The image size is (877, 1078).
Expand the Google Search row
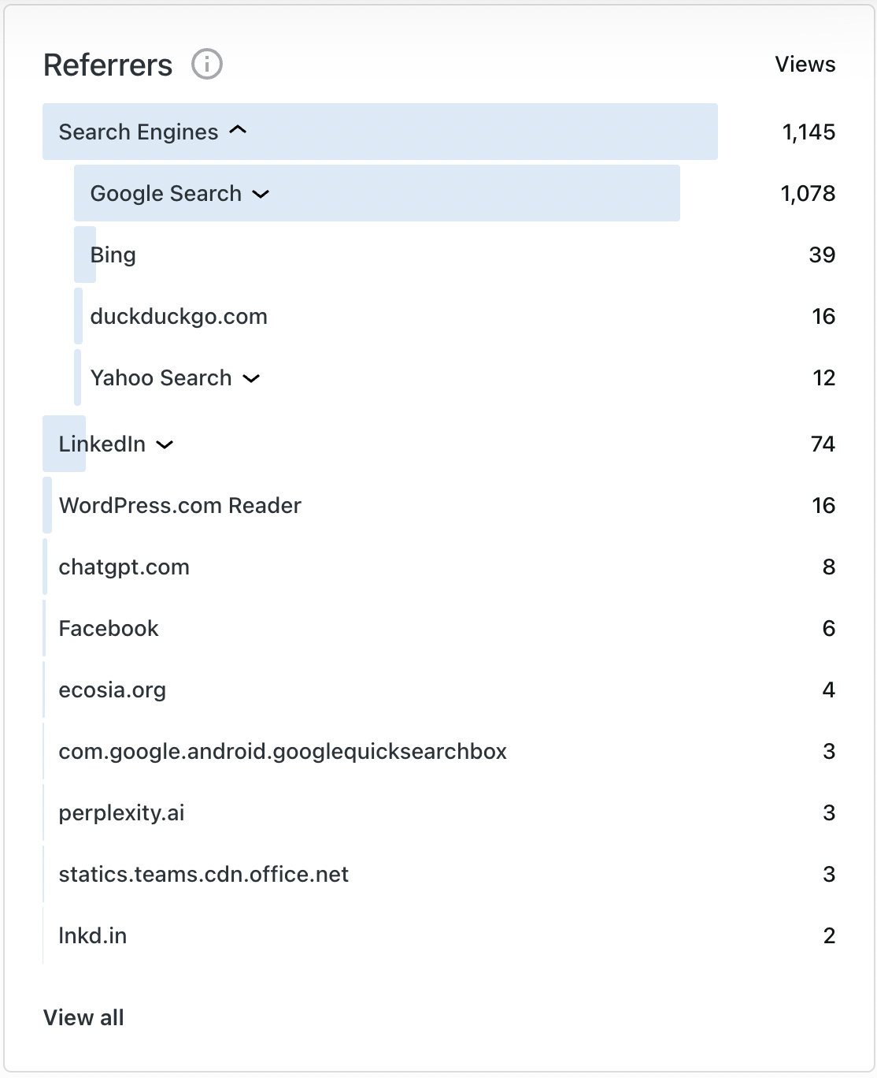coord(261,194)
